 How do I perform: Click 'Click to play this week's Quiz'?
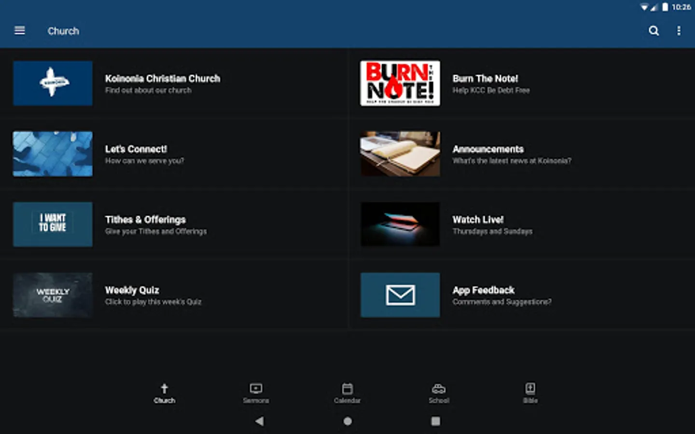(x=153, y=302)
